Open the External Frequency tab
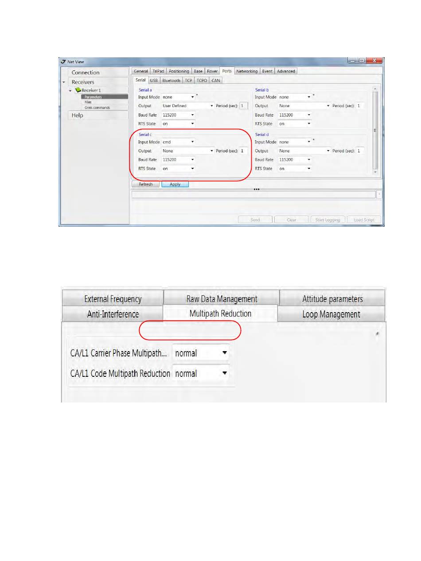 click(x=113, y=299)
